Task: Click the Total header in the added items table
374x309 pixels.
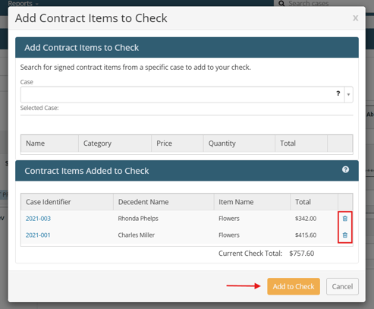Action: [314, 202]
